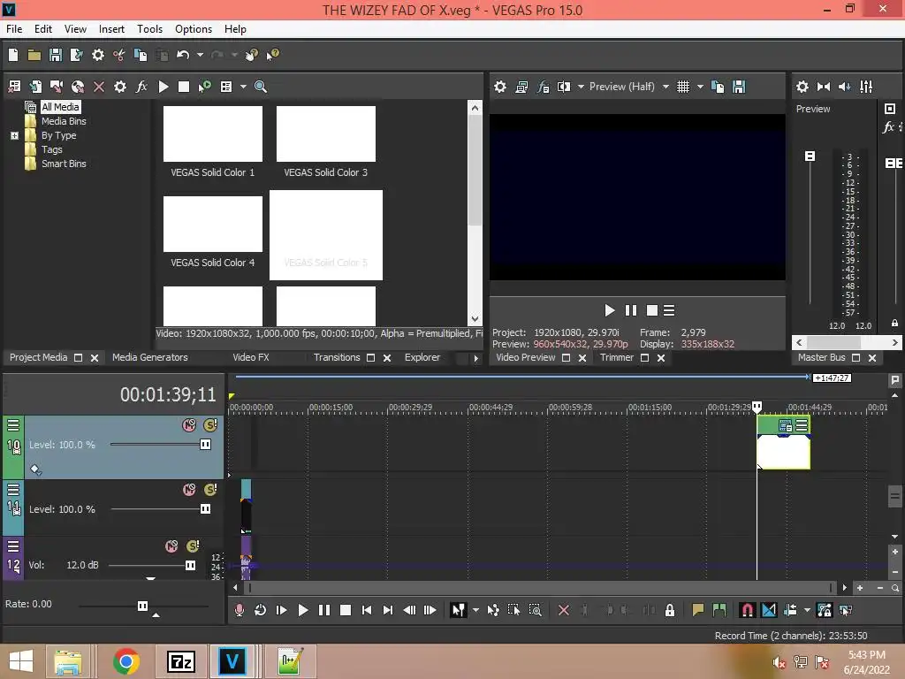Open the Edit tool dropdown arrow
905x679 pixels.
(475, 610)
